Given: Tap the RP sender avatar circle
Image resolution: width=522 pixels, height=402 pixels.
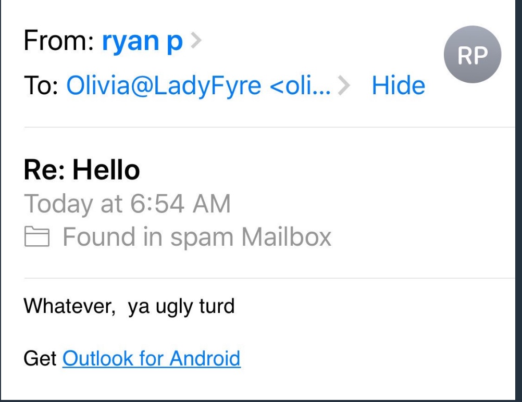Looking at the screenshot, I should coord(472,55).
